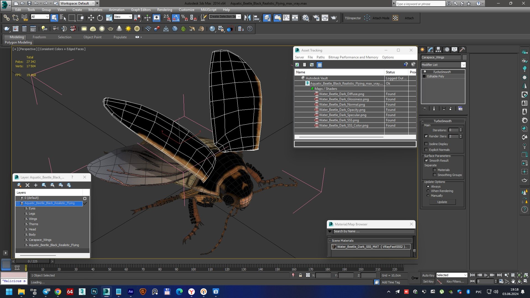This screenshot has width=530, height=298.
Task: Open the All selection filter dropdown
Action: click(40, 17)
